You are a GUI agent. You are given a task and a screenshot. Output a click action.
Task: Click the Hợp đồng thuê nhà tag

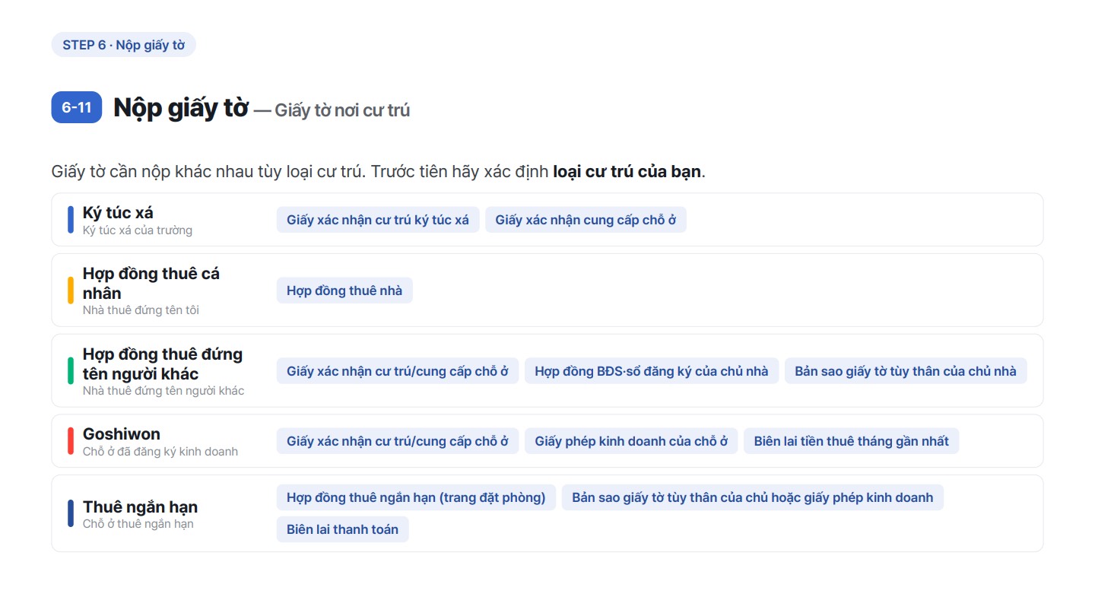[344, 291]
